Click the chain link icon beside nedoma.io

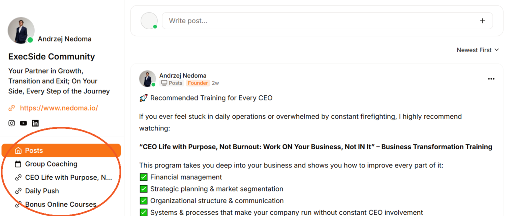tap(12, 108)
